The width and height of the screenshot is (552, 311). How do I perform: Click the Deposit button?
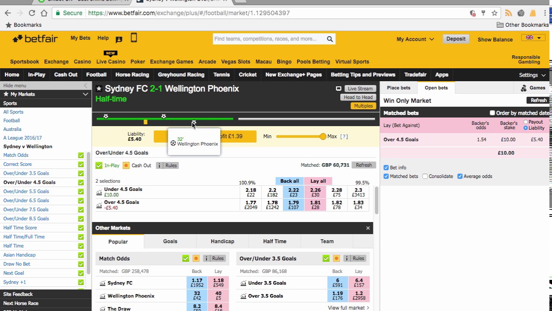point(456,39)
